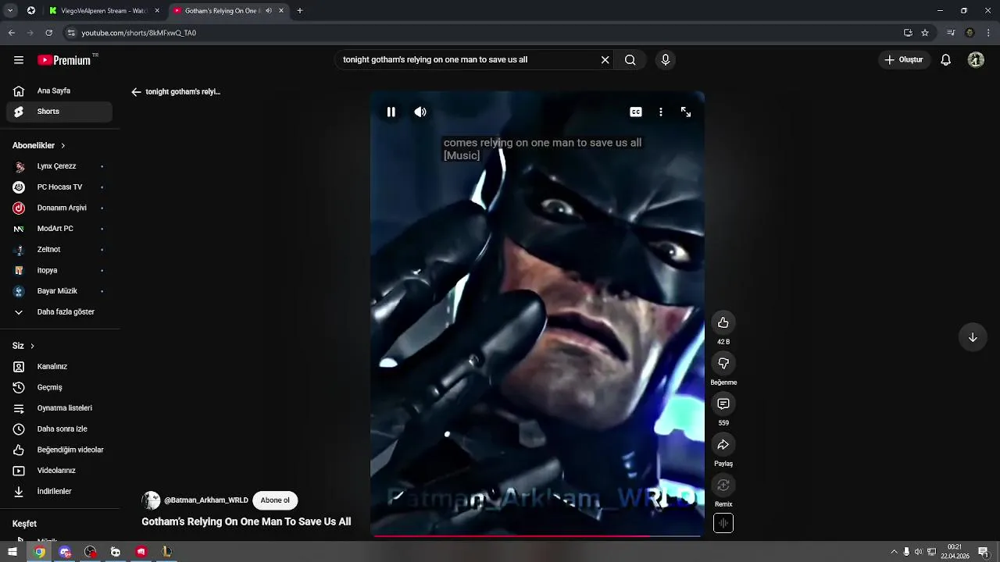
Task: Close the Gotham's Relying On One tab
Action: 281,11
